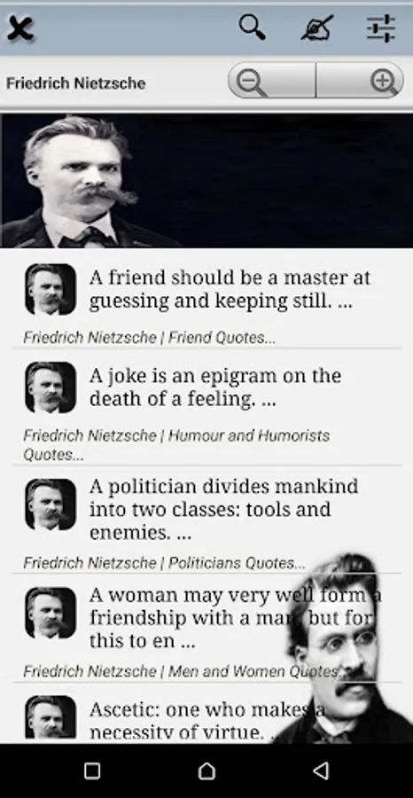Tap the handwriting pen icon
Screen dimensions: 413x798
tap(317, 27)
